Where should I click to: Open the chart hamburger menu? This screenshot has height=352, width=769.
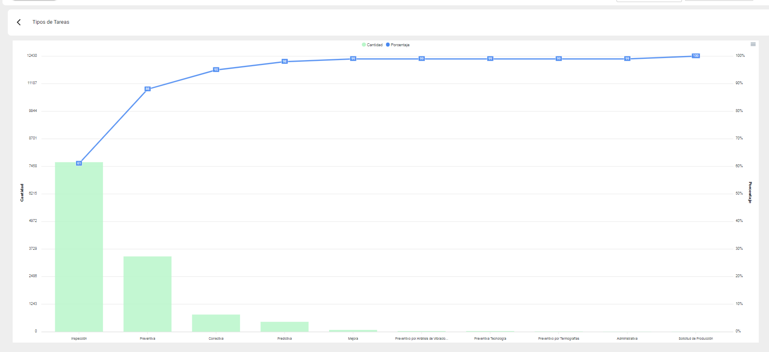click(753, 44)
